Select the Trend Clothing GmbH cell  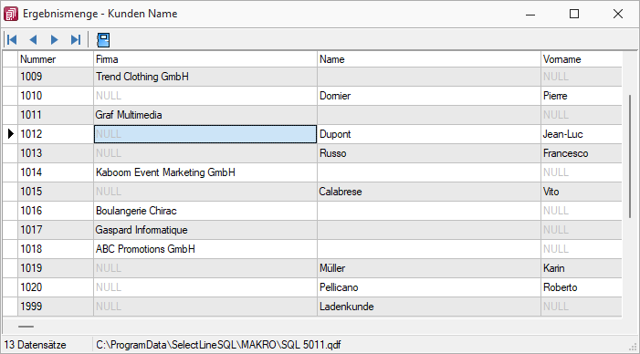point(205,77)
